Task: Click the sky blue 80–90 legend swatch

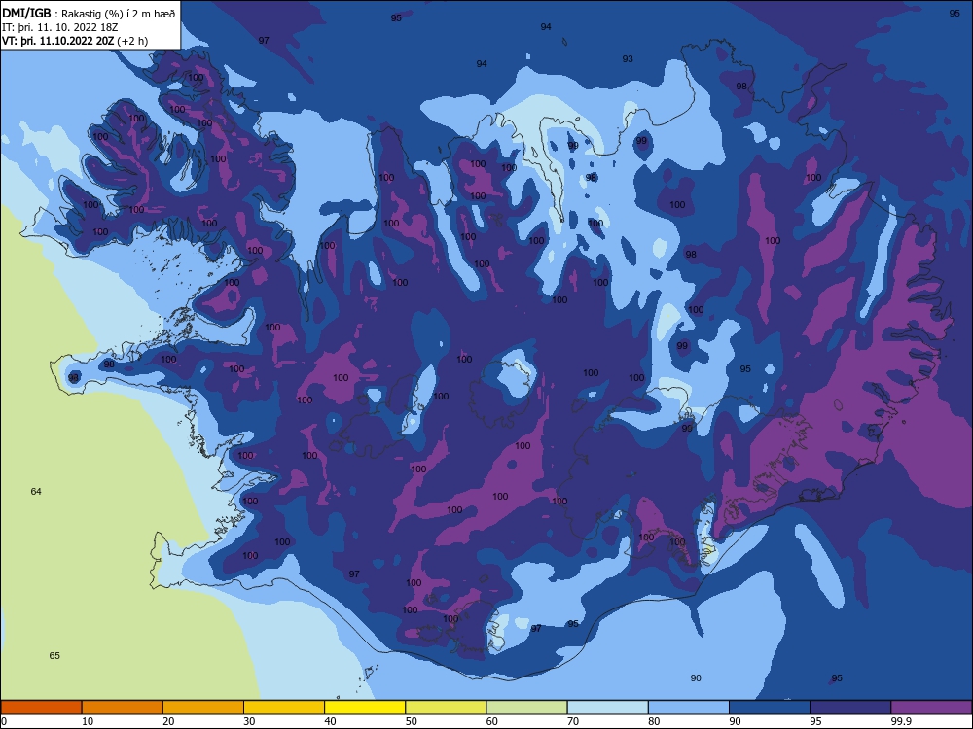Action: (689, 708)
